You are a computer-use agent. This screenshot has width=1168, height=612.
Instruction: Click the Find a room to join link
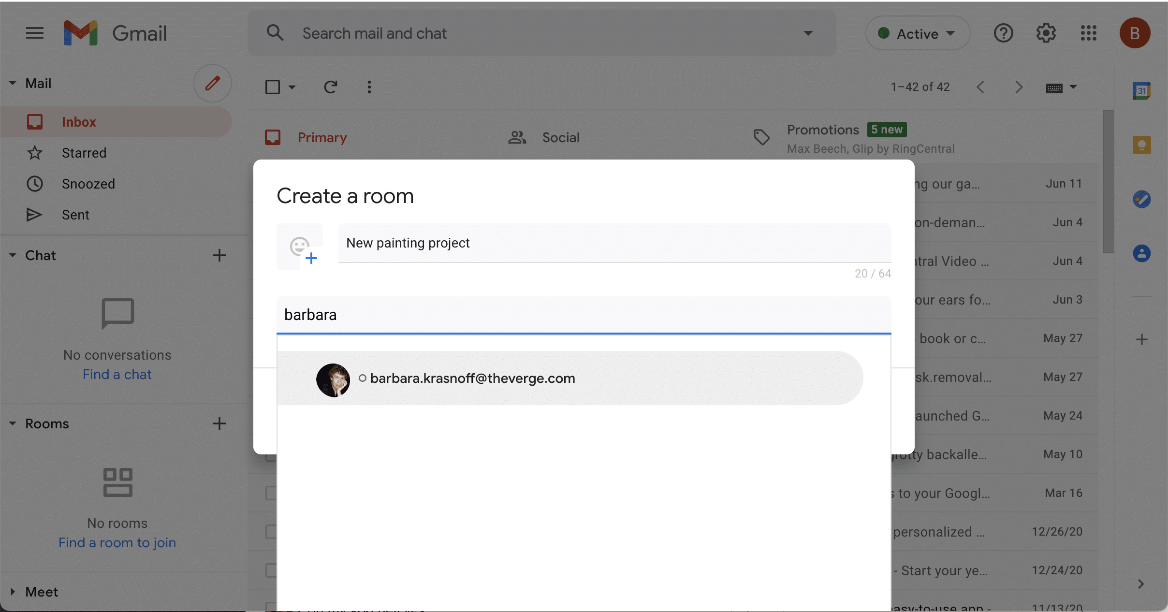coord(117,543)
